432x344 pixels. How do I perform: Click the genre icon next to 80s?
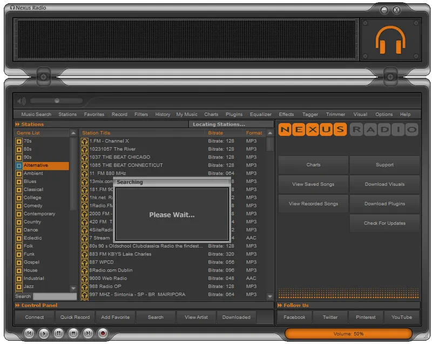coord(19,149)
